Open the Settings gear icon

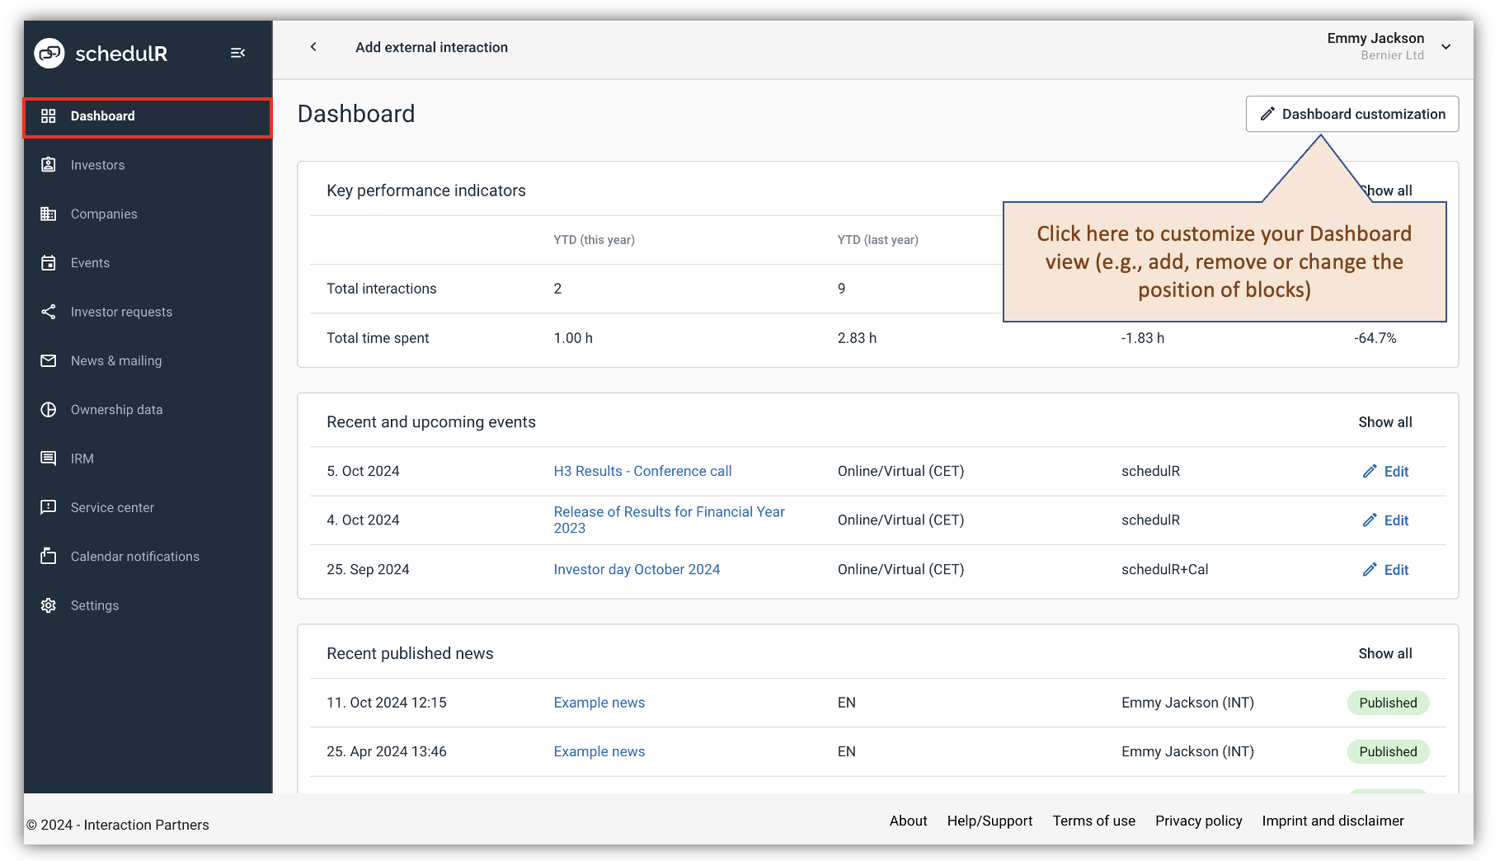point(49,605)
